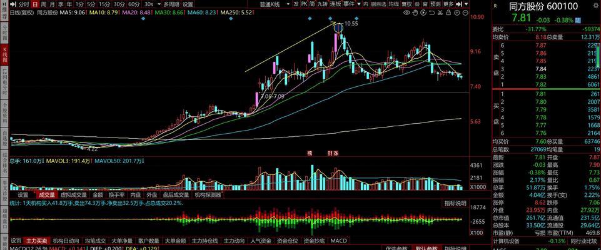Click the PK toolbar button
601x250 pixels.
pyautogui.click(x=305, y=4)
